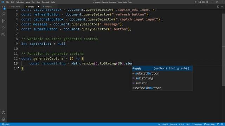This screenshot has width=225, height=126.
Task: Open the Terminal menu
Action: point(45,2)
